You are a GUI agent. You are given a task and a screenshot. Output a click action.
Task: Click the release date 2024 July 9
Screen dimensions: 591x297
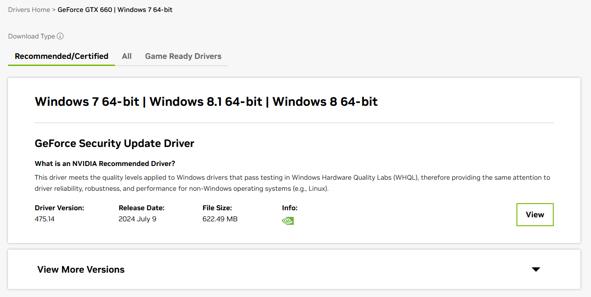tap(138, 219)
